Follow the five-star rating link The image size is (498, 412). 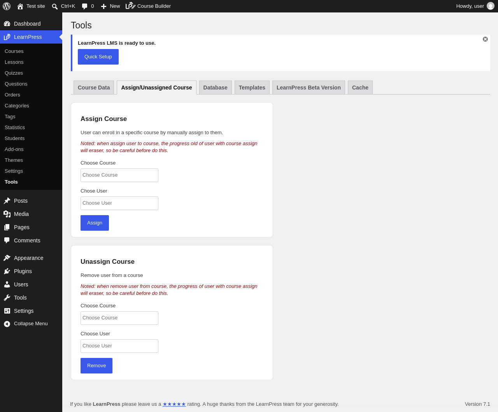tap(174, 404)
